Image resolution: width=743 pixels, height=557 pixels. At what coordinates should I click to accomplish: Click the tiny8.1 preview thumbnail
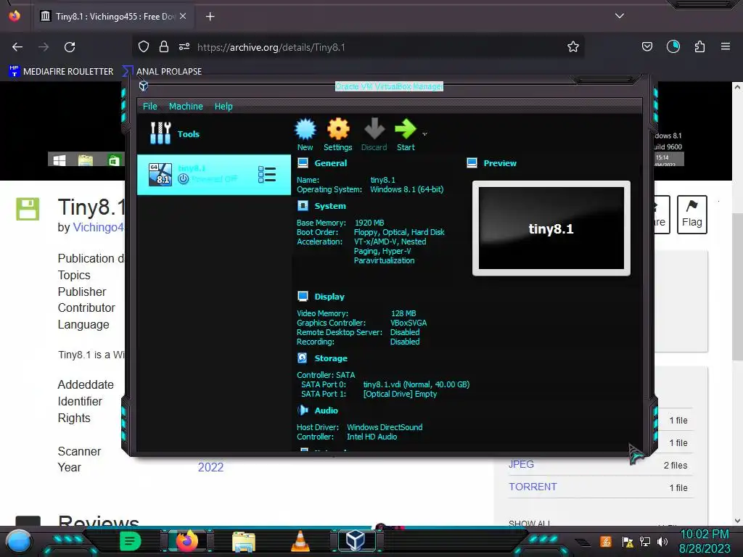point(551,228)
